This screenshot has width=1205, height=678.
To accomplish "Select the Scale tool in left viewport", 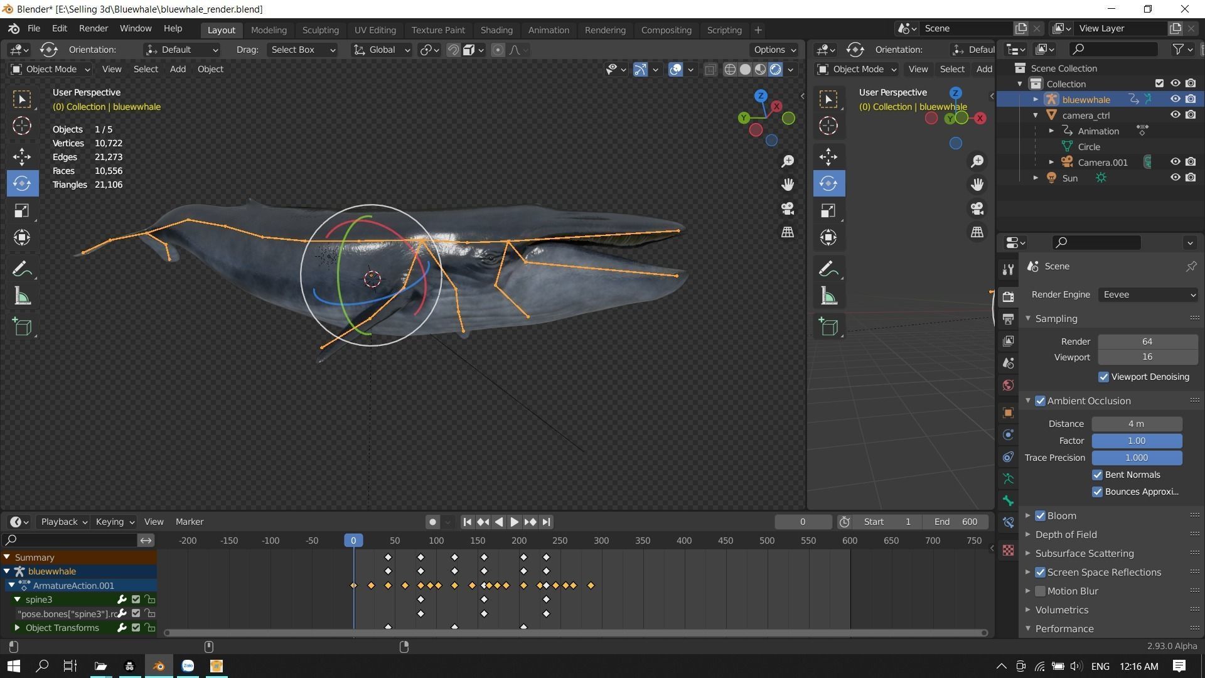I will tap(22, 211).
